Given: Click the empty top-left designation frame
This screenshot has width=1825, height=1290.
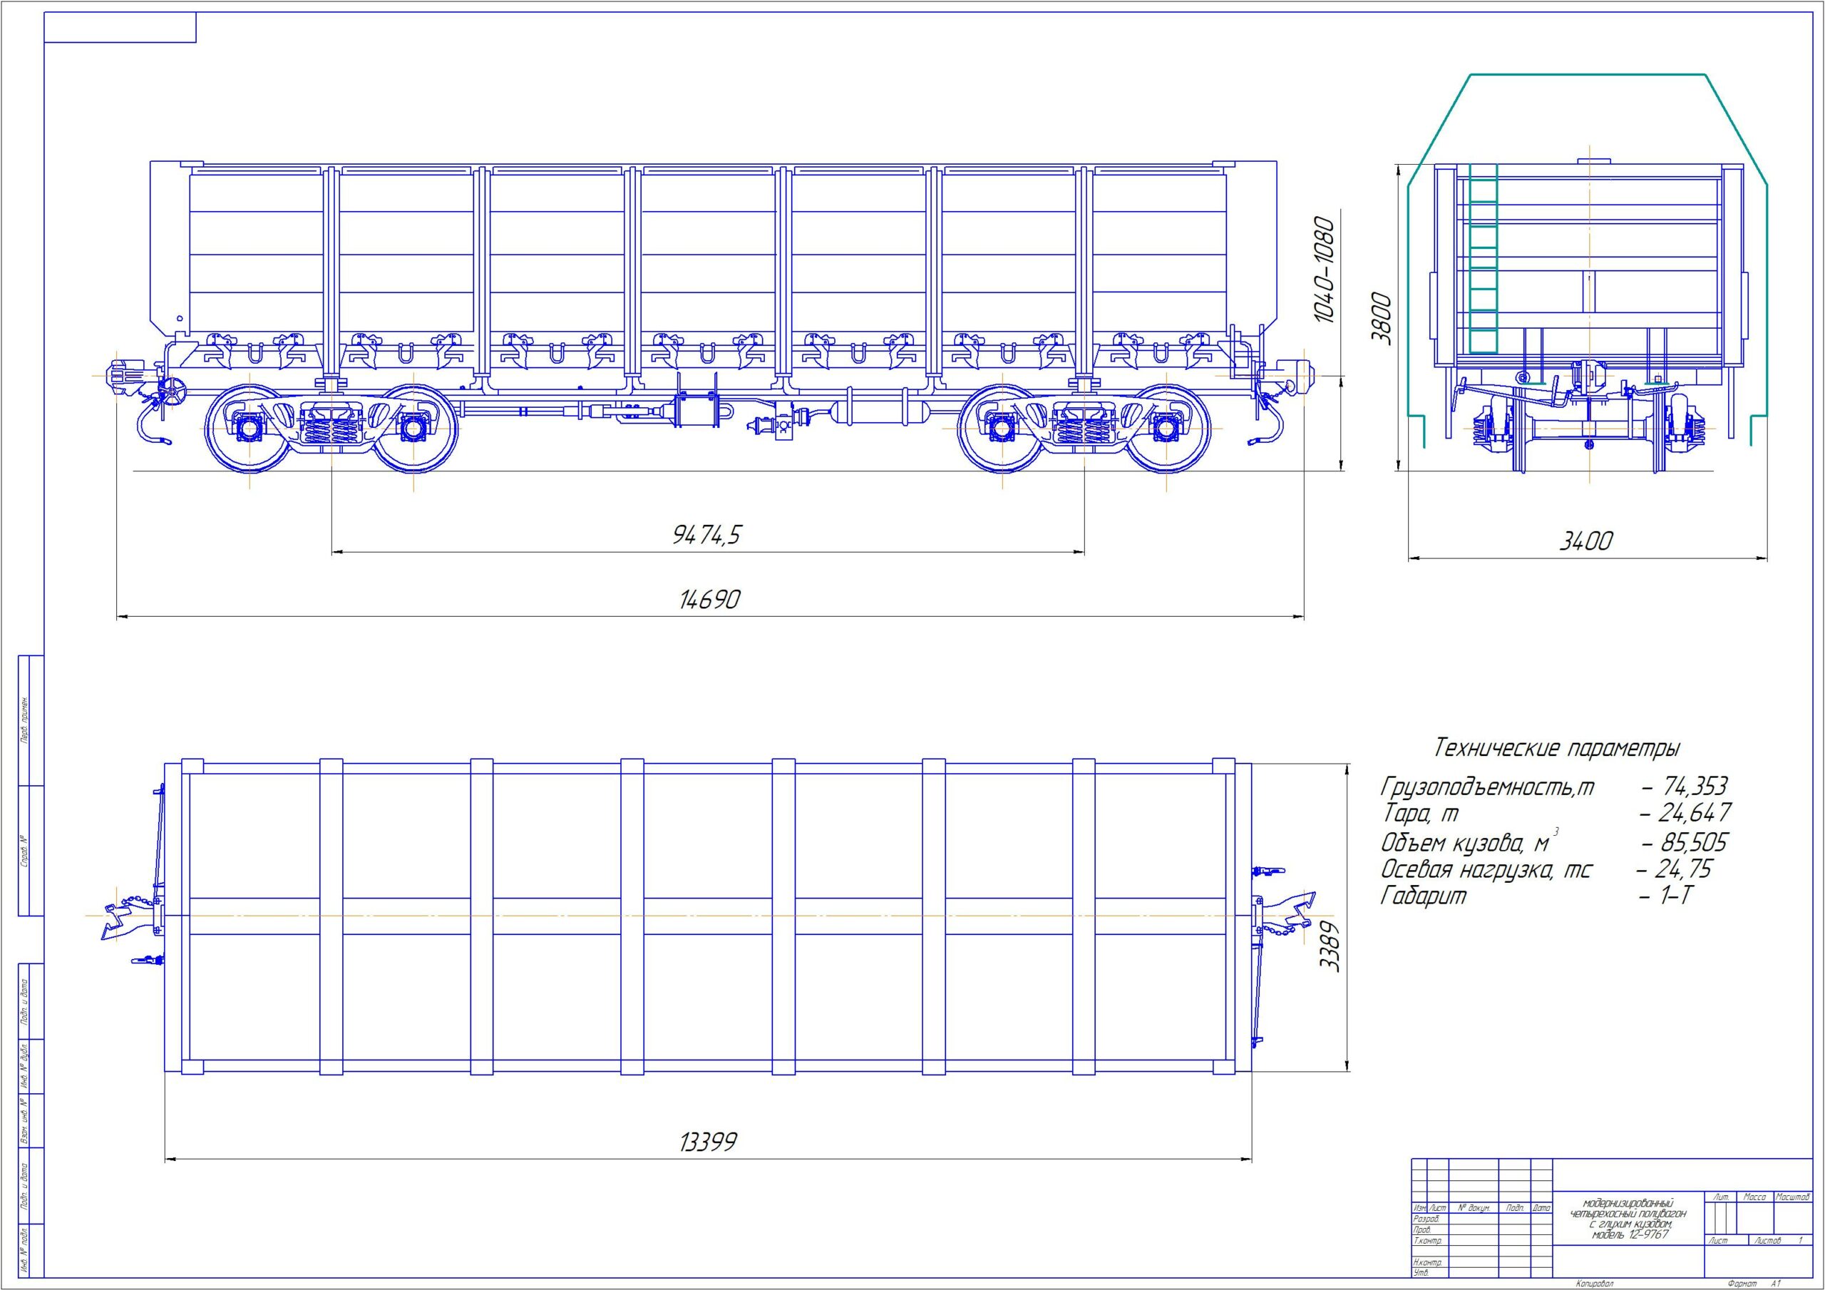Looking at the screenshot, I should click(120, 28).
